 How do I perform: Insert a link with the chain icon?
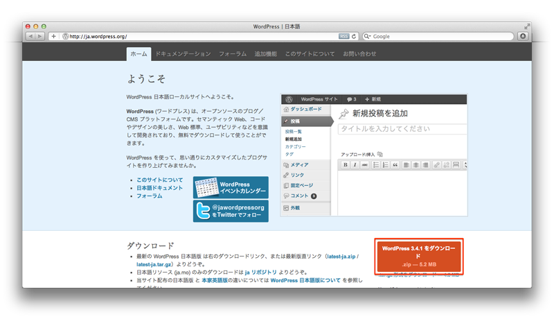click(x=437, y=165)
